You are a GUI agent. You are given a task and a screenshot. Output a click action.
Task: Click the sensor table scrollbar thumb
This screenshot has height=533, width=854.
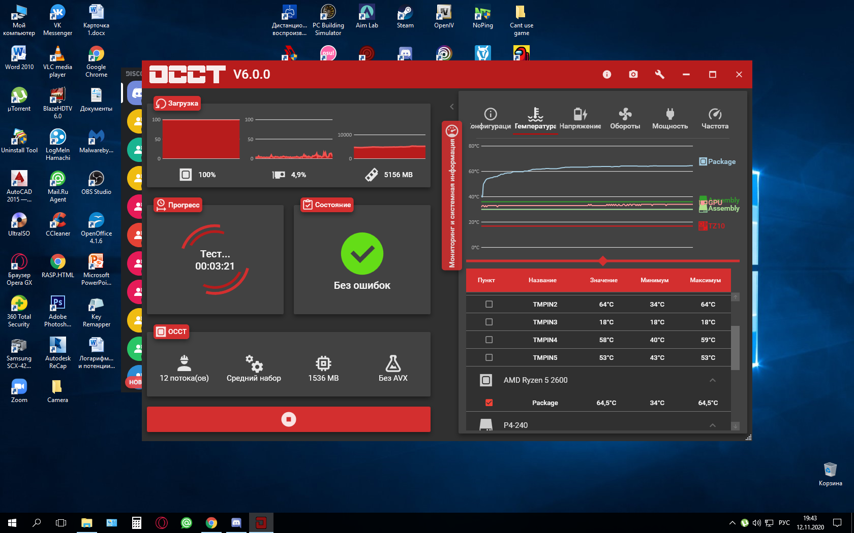coord(735,348)
